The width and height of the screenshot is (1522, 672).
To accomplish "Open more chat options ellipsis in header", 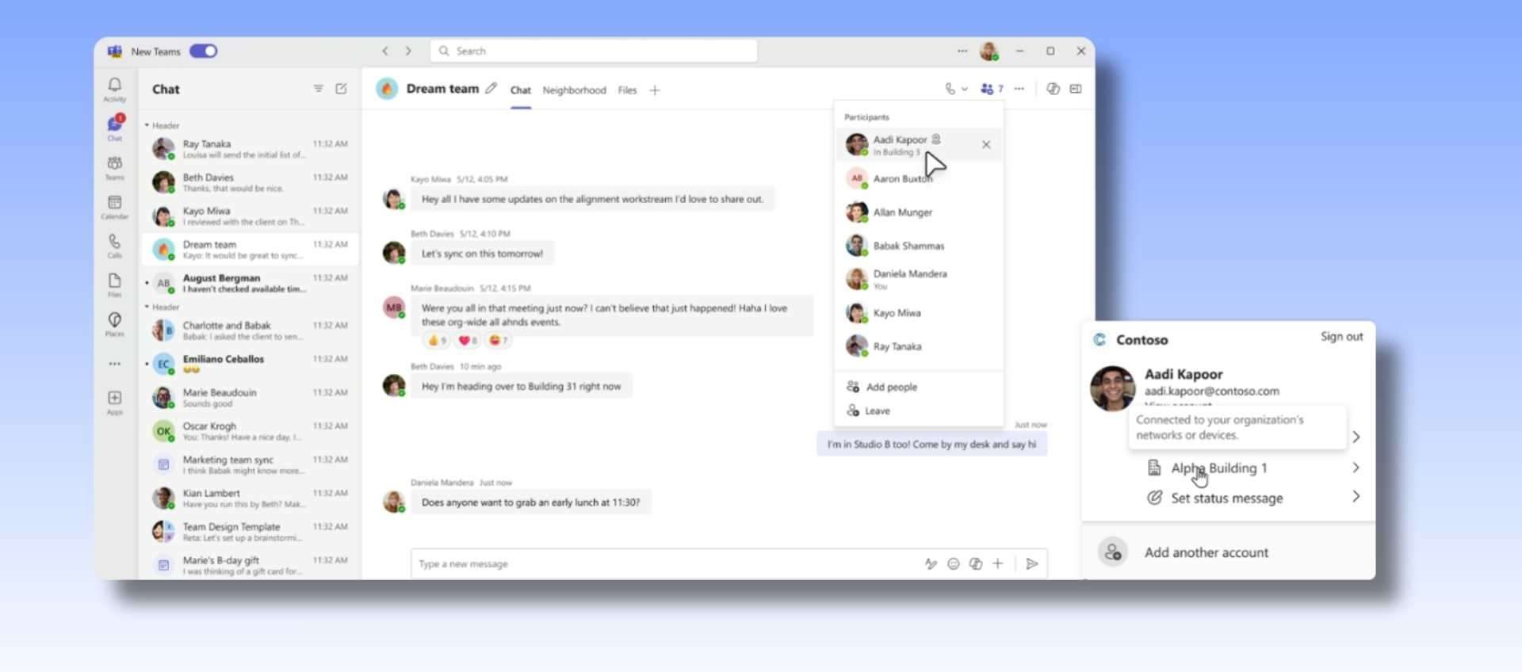I will pyautogui.click(x=1019, y=89).
